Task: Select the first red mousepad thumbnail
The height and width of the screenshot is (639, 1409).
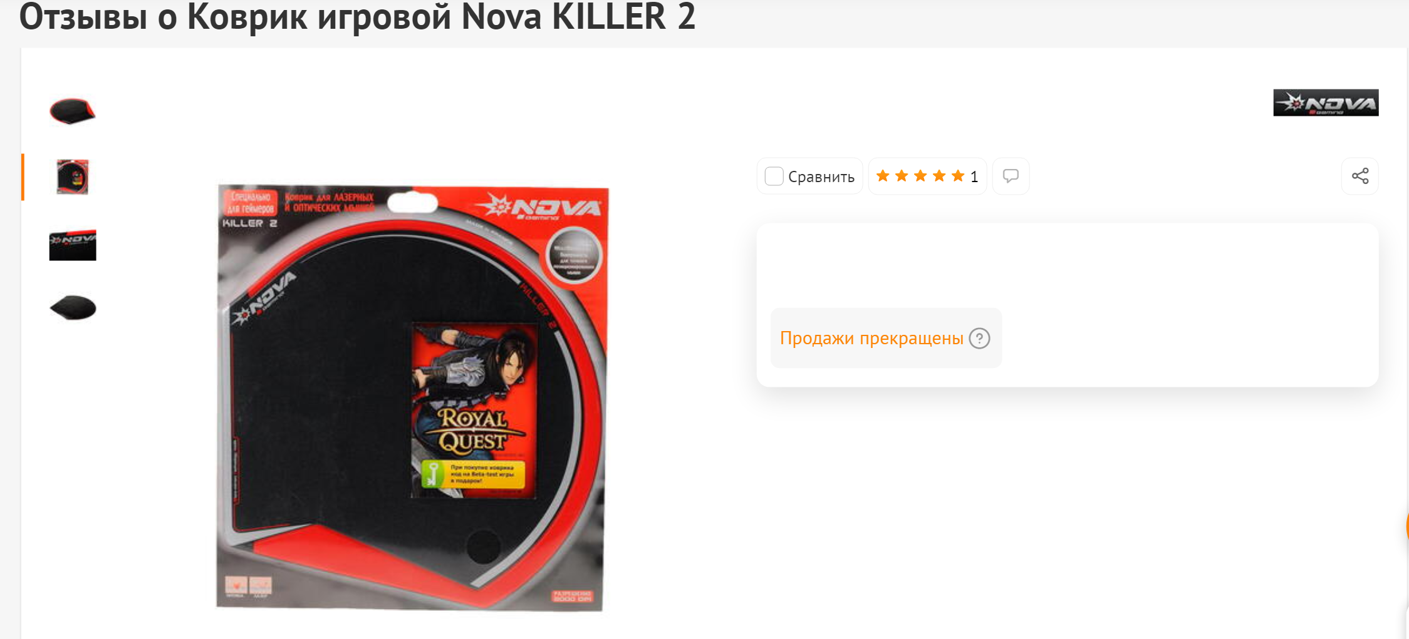Action: click(x=73, y=111)
